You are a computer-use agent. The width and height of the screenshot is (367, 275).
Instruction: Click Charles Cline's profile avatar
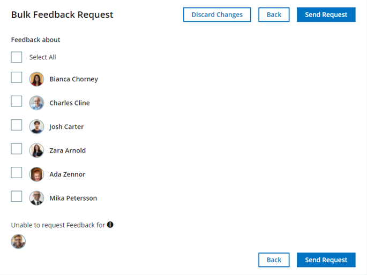click(x=36, y=103)
